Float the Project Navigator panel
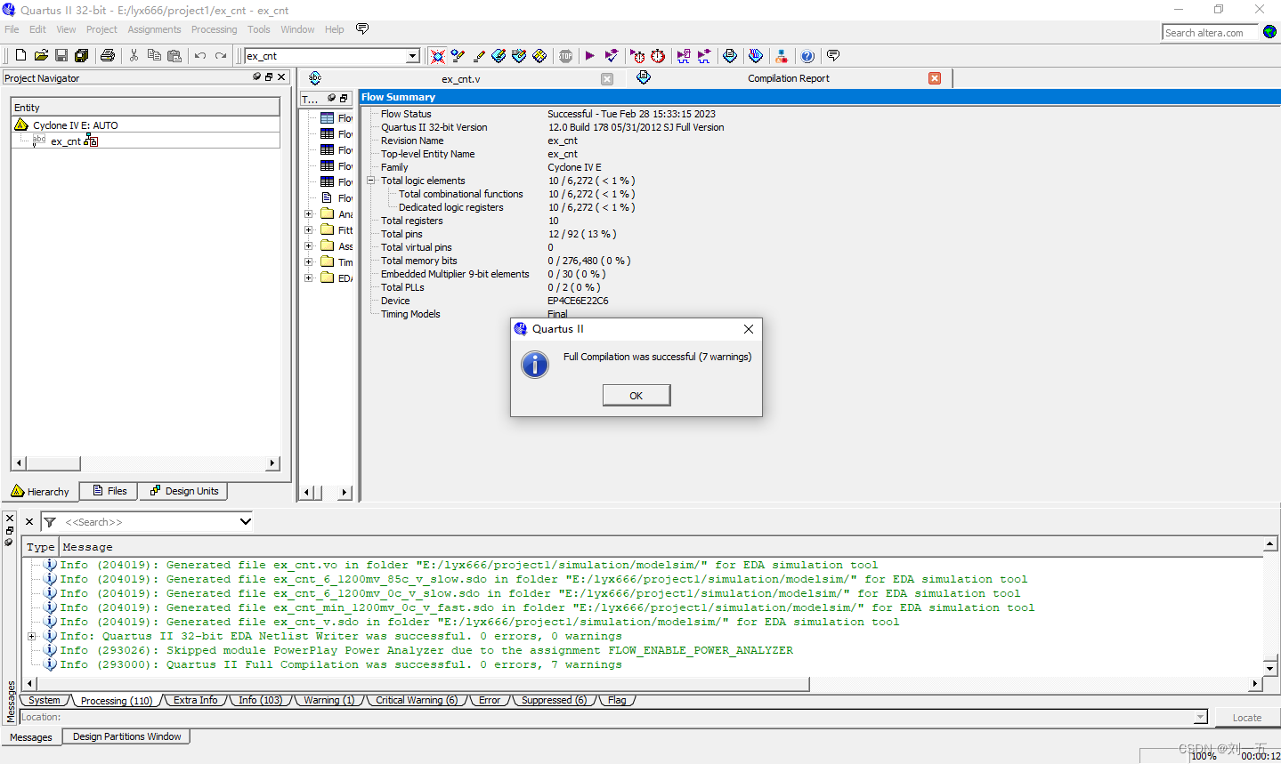The width and height of the screenshot is (1281, 764). (x=269, y=76)
